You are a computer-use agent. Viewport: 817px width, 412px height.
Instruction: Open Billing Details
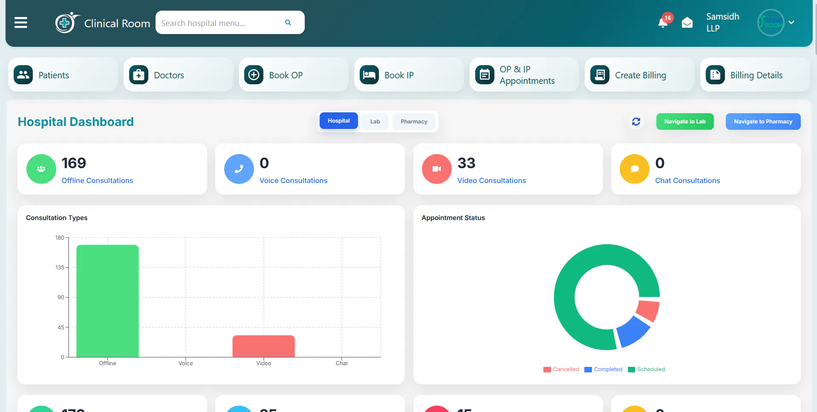[x=755, y=75]
